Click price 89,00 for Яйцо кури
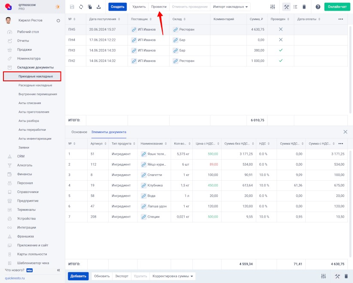The width and height of the screenshot is (353, 283). pyautogui.click(x=213, y=164)
